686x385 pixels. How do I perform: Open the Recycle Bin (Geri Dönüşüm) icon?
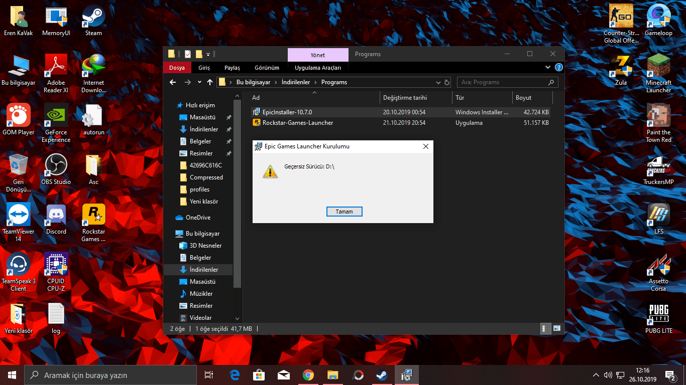coord(19,173)
